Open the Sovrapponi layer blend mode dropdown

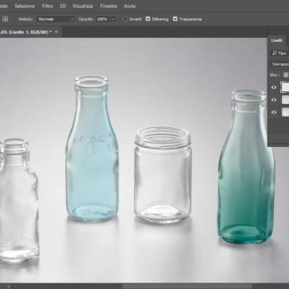pyautogui.click(x=279, y=64)
